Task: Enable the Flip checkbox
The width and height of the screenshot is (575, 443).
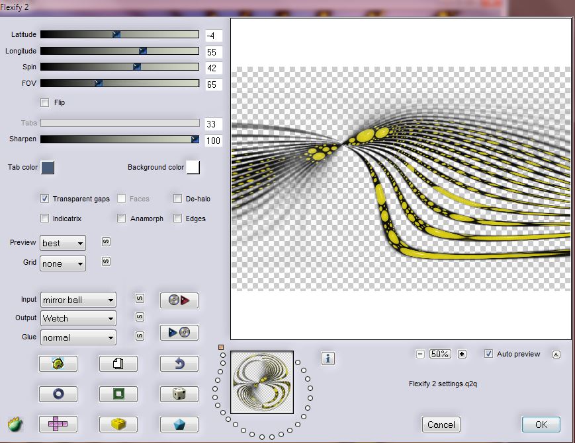Action: (x=45, y=103)
